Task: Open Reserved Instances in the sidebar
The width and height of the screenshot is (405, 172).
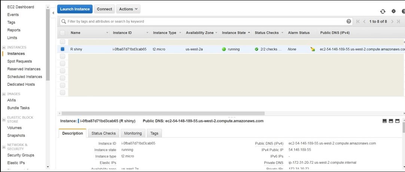Action: (x=24, y=69)
